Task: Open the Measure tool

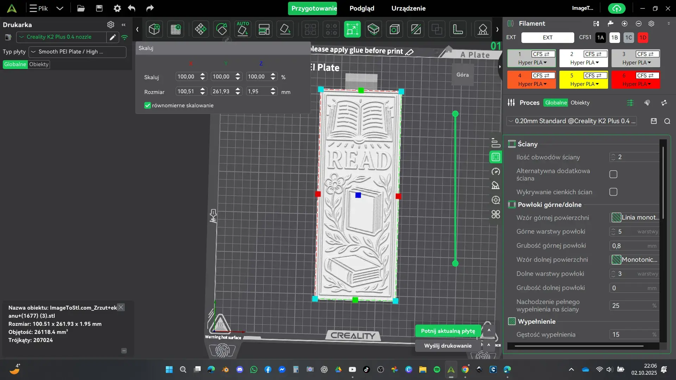Action: (458, 29)
